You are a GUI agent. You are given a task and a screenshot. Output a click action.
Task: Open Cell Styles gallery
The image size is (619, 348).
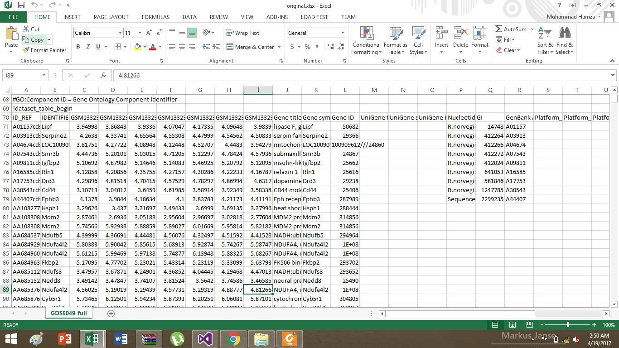(x=418, y=40)
